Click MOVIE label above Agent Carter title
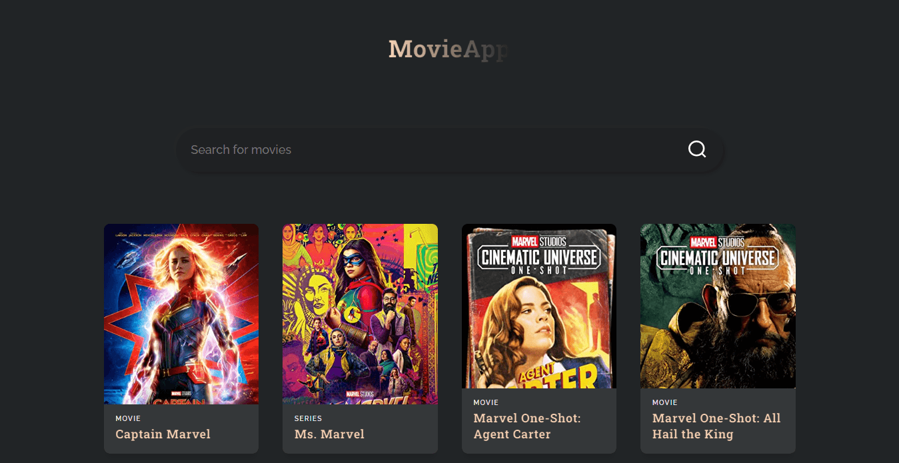 pyautogui.click(x=486, y=402)
